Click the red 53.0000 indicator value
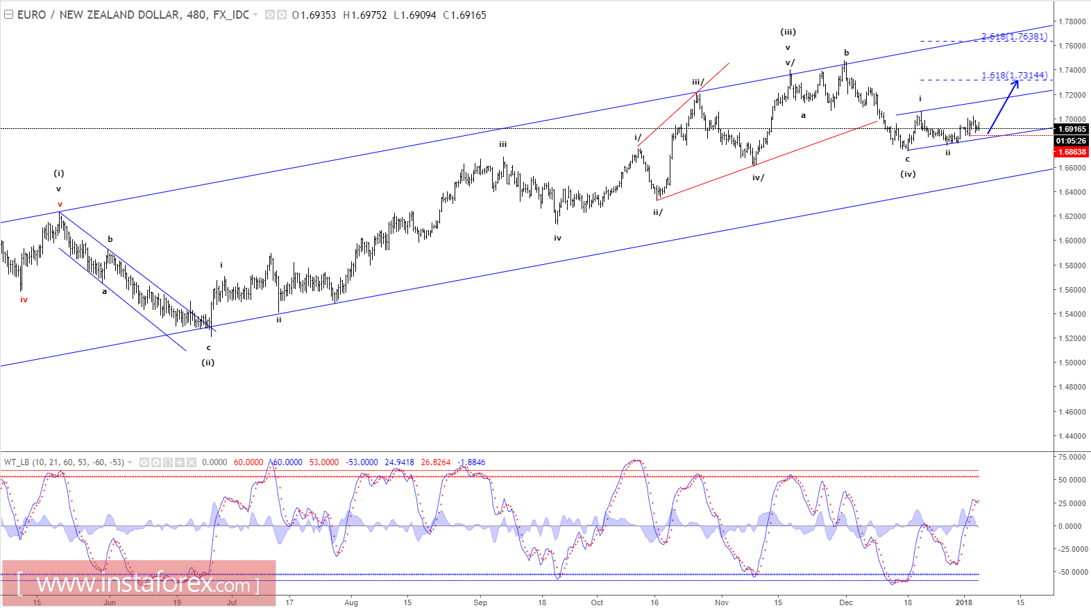 (x=324, y=462)
